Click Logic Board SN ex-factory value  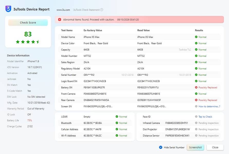click(95, 81)
